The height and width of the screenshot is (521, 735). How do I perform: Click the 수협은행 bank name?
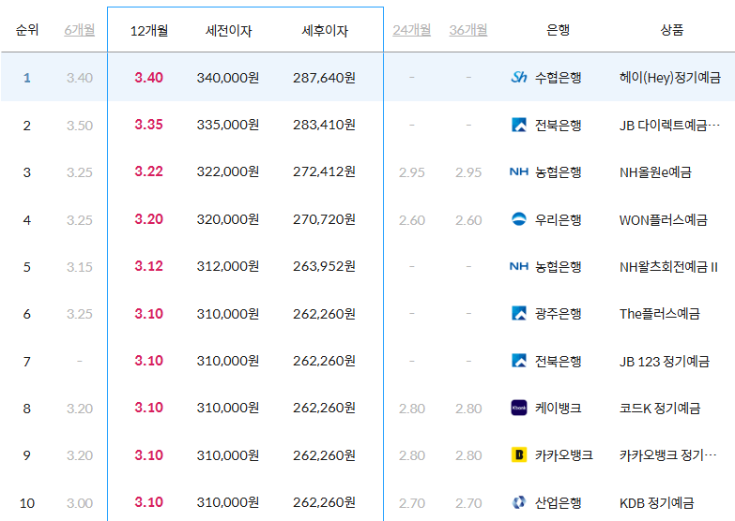pyautogui.click(x=558, y=78)
